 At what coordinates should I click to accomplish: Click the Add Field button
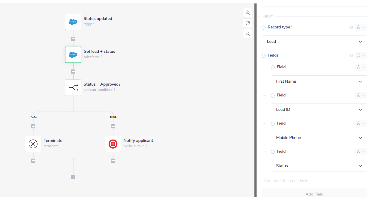tap(314, 194)
